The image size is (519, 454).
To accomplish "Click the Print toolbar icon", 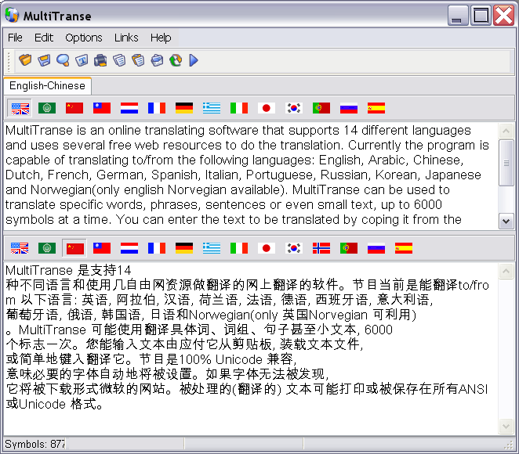I will point(100,60).
